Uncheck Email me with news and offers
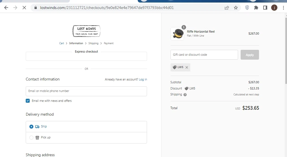Viewport: 287px width, 157px height. pos(28,101)
